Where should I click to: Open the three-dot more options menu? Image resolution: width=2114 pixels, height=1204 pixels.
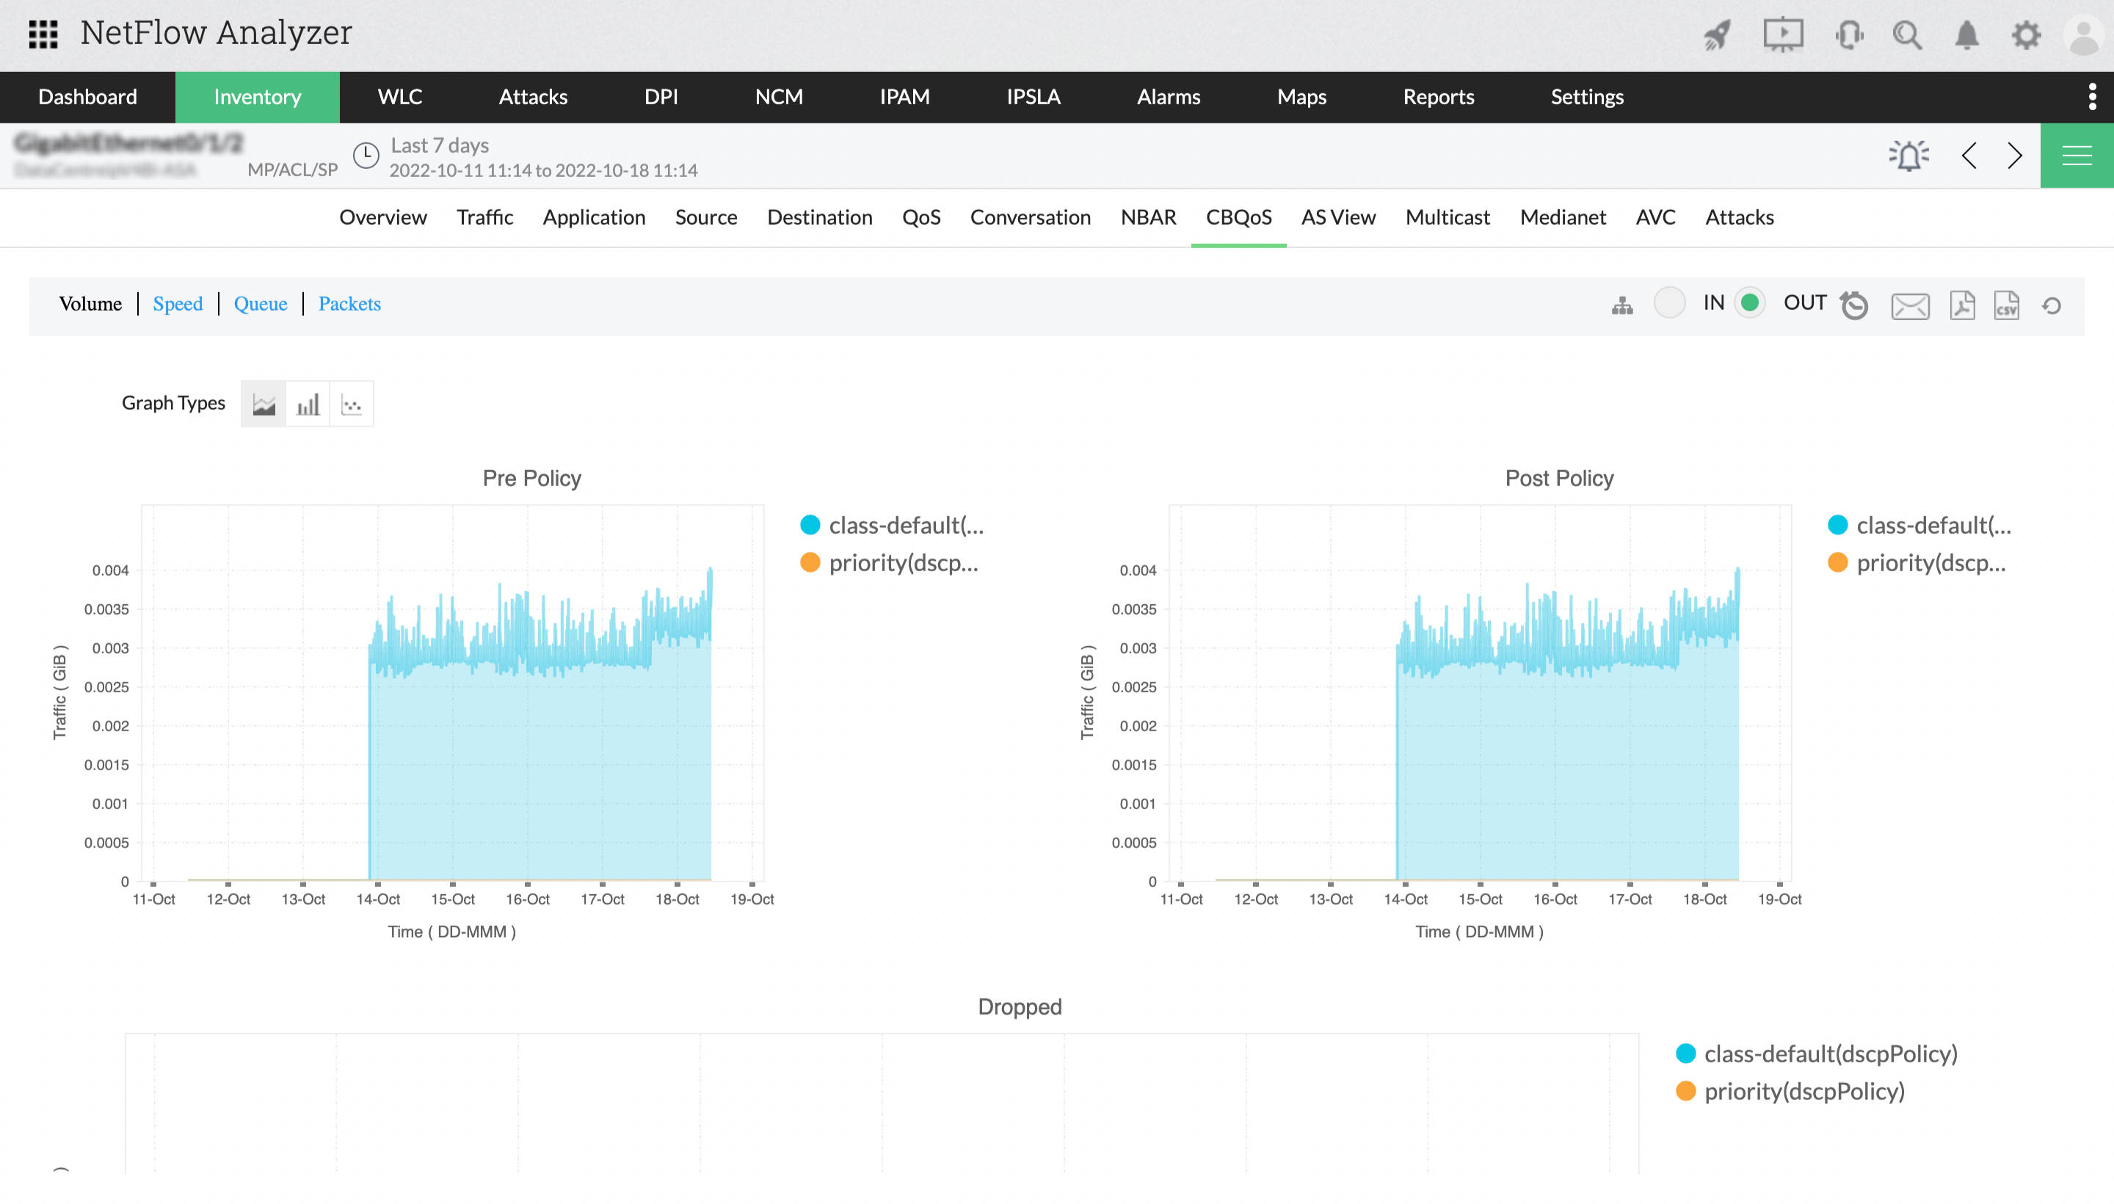pyautogui.click(x=2092, y=97)
